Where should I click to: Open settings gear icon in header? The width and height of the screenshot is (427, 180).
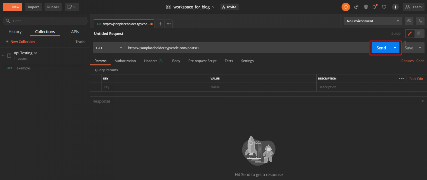click(366, 7)
